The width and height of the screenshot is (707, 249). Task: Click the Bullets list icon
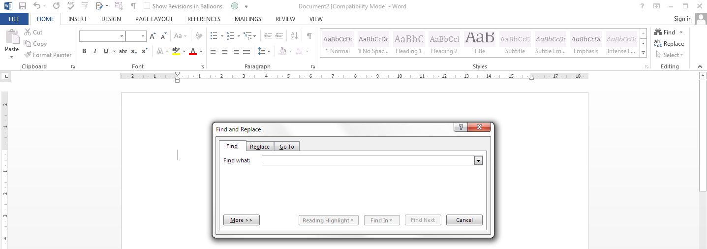click(x=214, y=36)
